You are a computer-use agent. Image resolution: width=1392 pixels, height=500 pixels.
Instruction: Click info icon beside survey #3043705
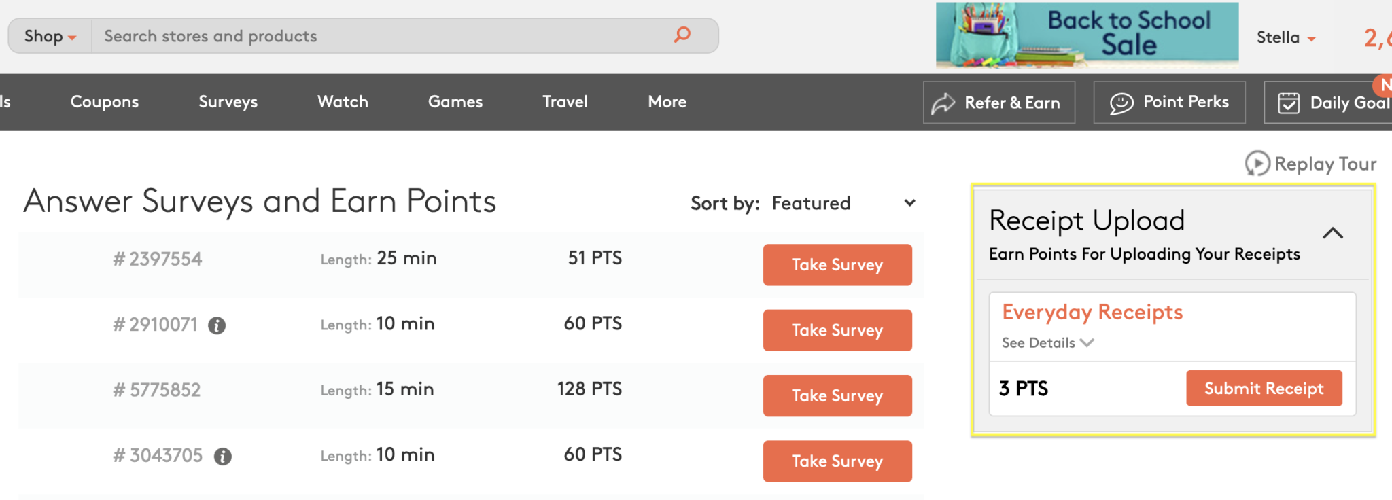(x=223, y=457)
